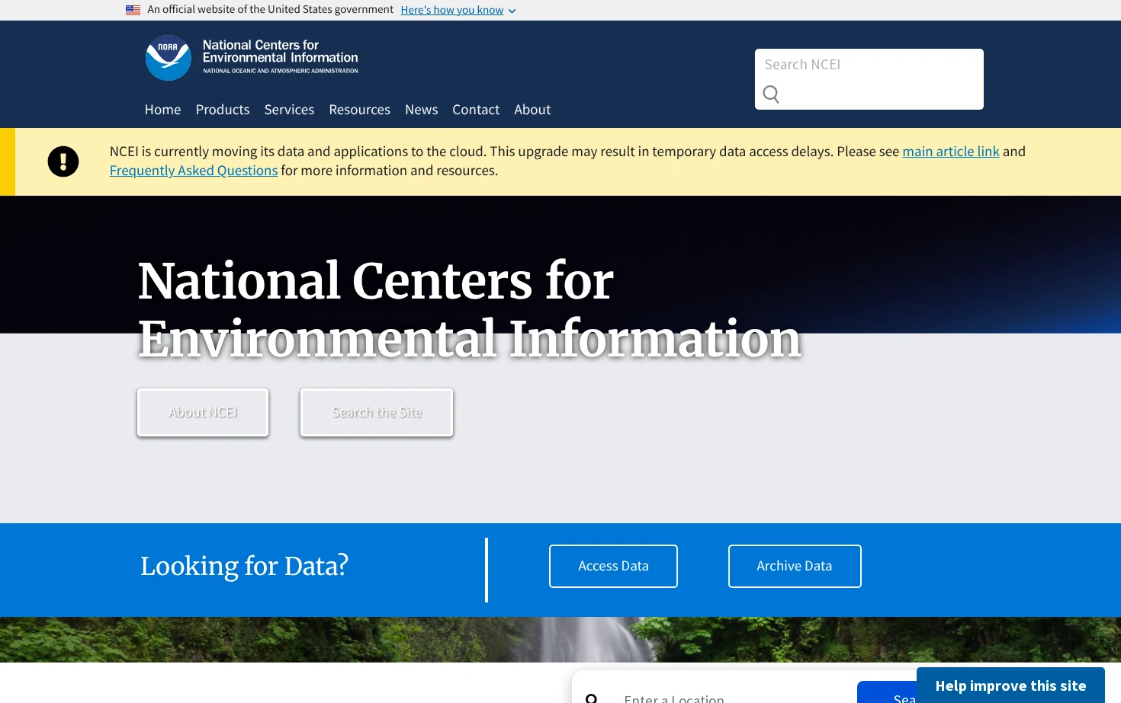The height and width of the screenshot is (703, 1121).
Task: Open the Products menu
Action: (x=223, y=110)
